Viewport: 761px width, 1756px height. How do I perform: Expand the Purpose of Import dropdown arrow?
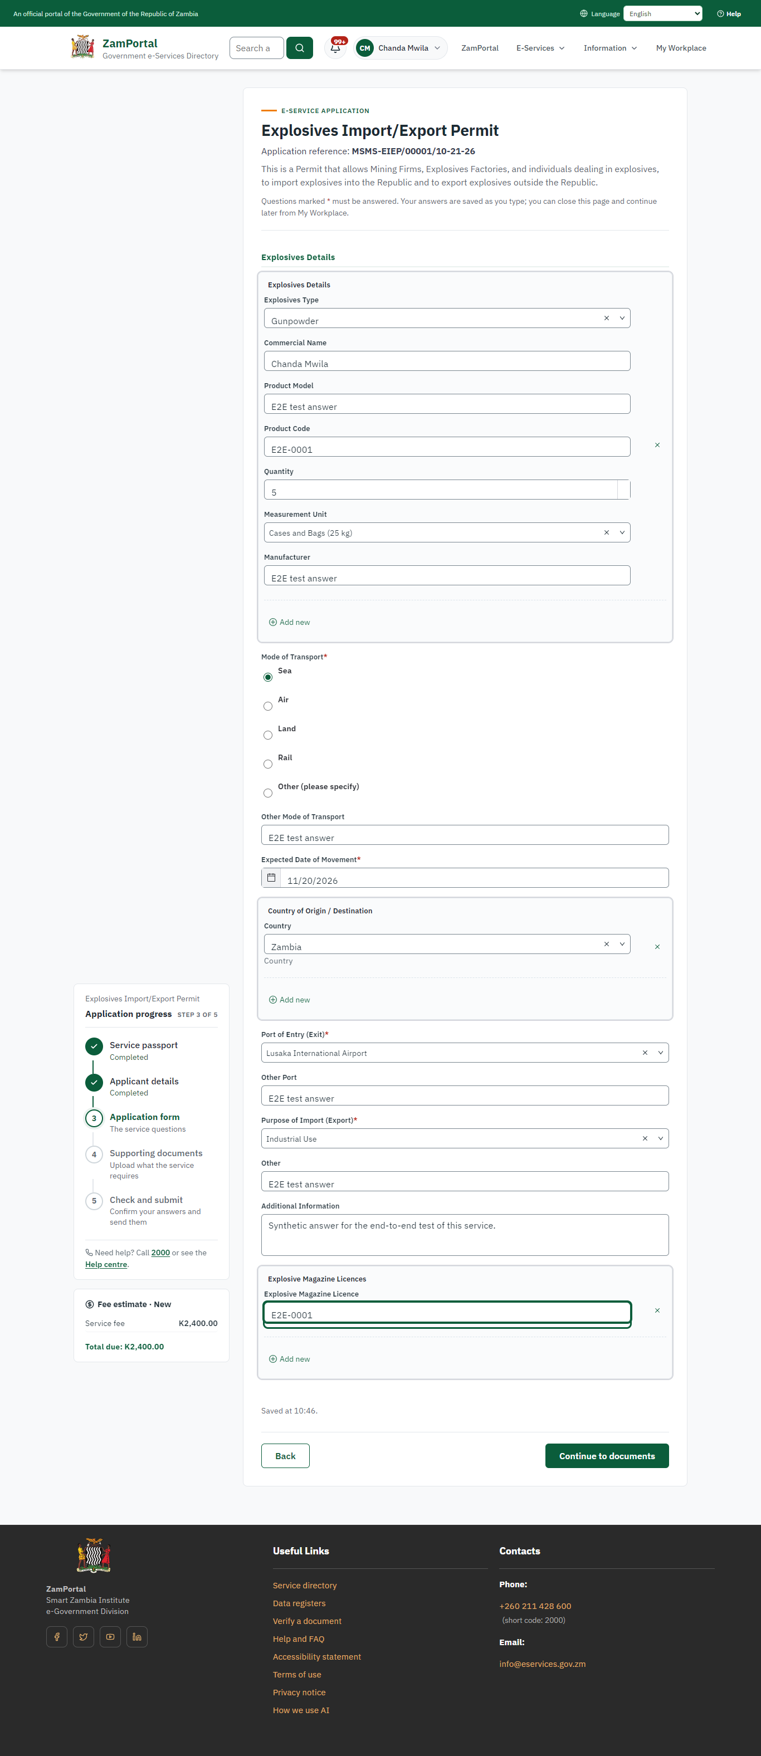coord(660,1138)
